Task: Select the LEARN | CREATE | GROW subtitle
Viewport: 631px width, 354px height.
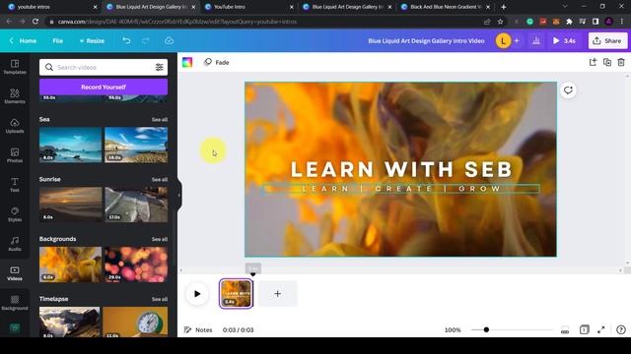Action: pos(401,189)
